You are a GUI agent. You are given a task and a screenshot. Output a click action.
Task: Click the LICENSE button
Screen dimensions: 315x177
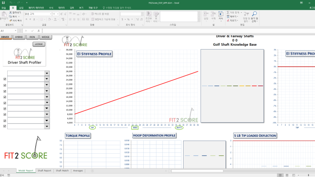click(39, 44)
